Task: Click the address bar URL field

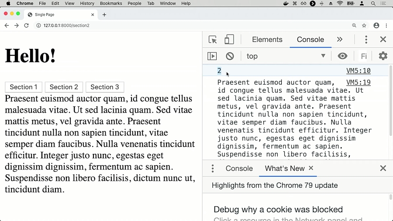Action: [175, 26]
